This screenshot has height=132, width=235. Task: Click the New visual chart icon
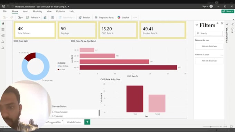45,18
